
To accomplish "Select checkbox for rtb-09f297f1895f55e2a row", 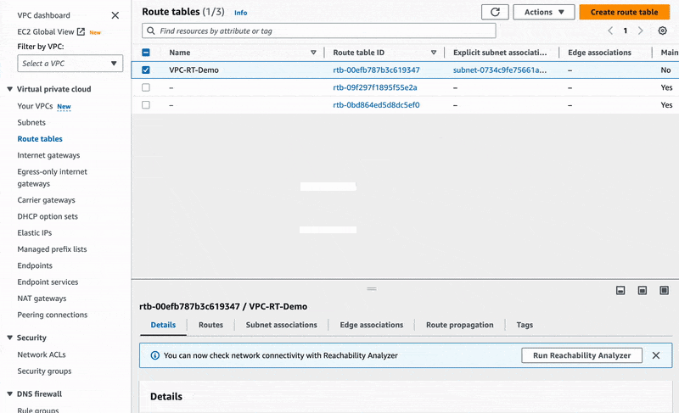I will (146, 87).
